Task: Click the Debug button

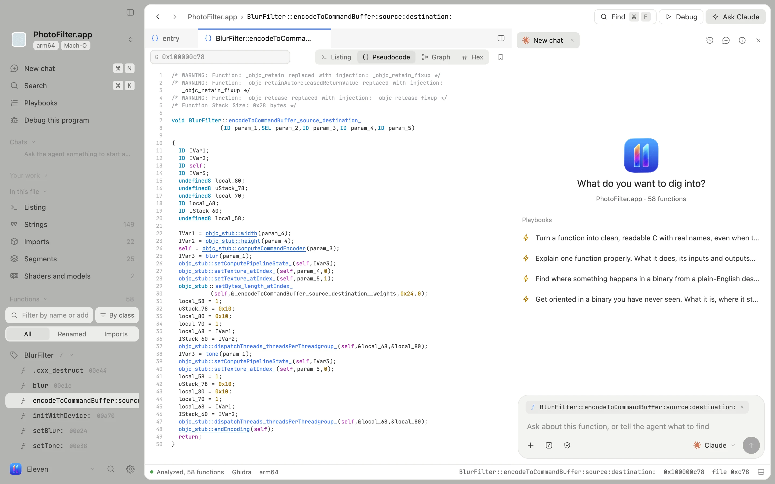Action: (681, 17)
